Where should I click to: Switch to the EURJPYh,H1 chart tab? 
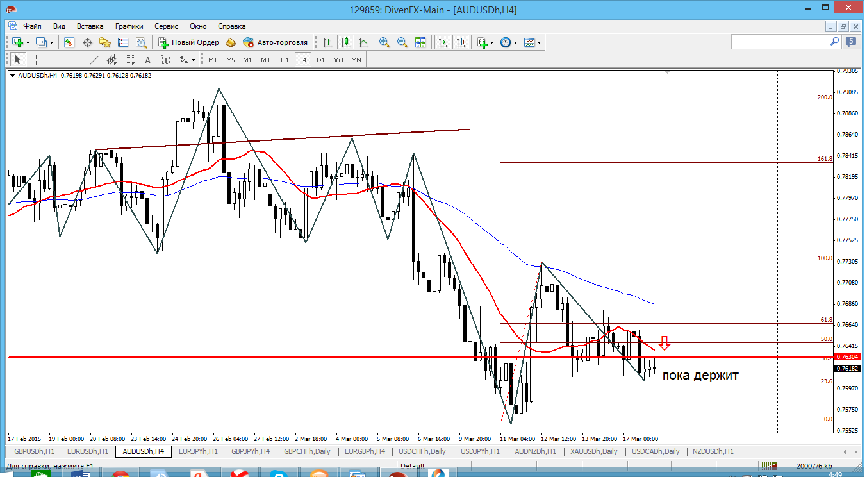(x=198, y=451)
